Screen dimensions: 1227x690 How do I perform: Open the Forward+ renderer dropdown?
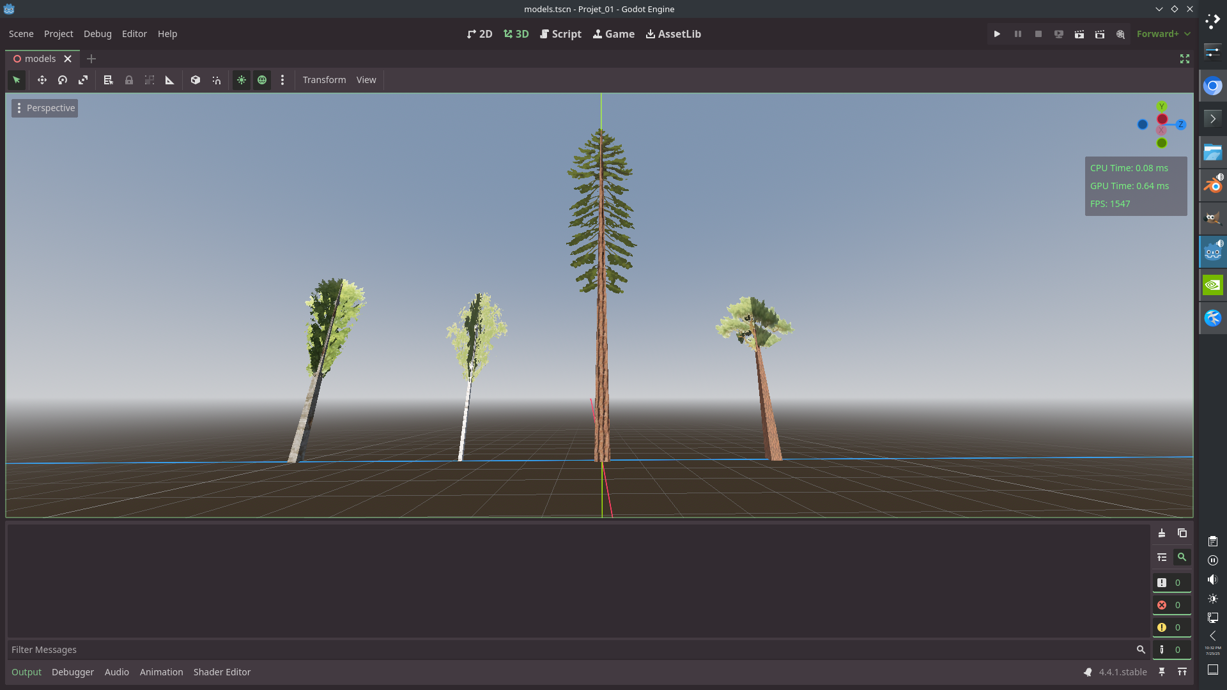click(1163, 34)
